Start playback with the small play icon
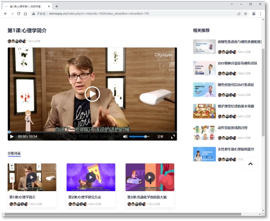 tap(12, 137)
